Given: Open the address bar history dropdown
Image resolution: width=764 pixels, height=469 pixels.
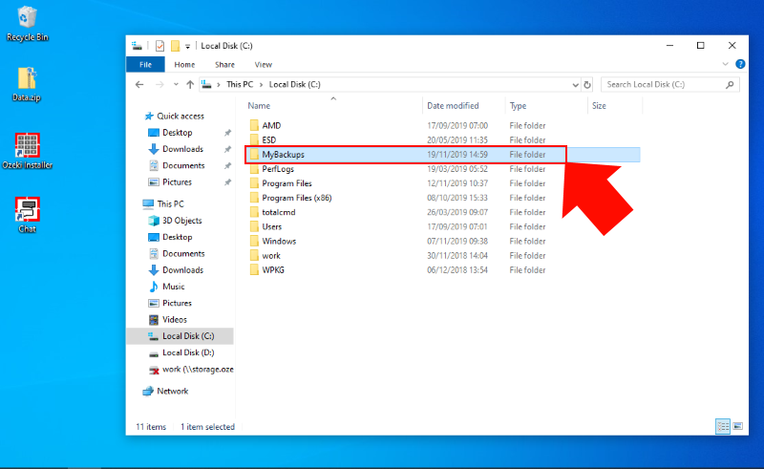Looking at the screenshot, I should [575, 84].
